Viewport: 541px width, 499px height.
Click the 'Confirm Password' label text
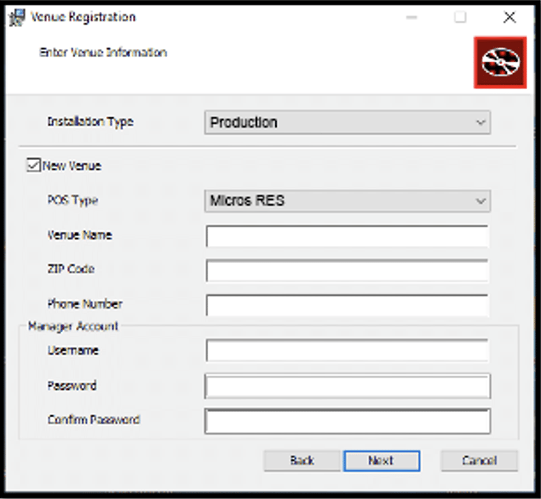coord(94,419)
